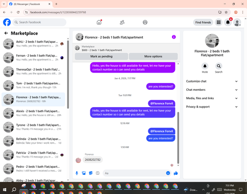The width and height of the screenshot is (247, 194).
Task: Expand Chat members section
Action: pos(212,90)
